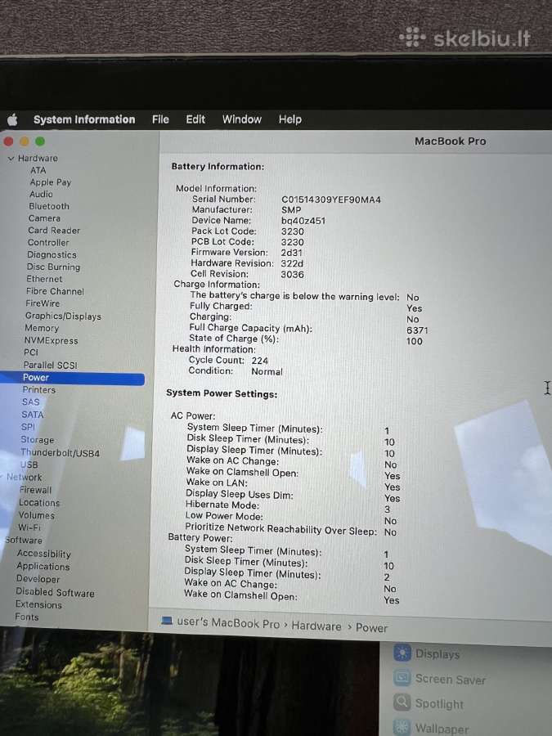Select Card Reader in the sidebar

[54, 231]
